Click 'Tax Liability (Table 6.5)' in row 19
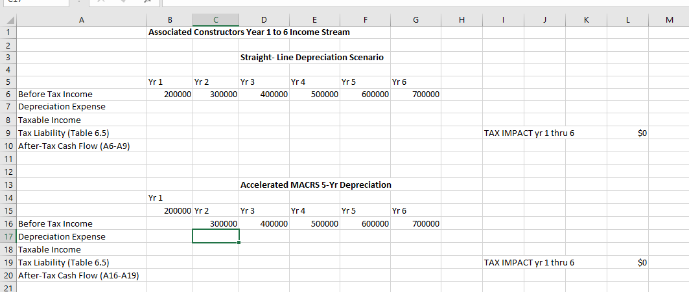 (63, 263)
